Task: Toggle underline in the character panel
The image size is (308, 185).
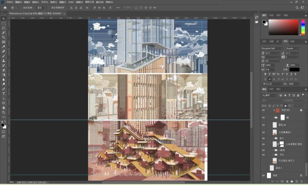Action: pyautogui.click(x=291, y=74)
